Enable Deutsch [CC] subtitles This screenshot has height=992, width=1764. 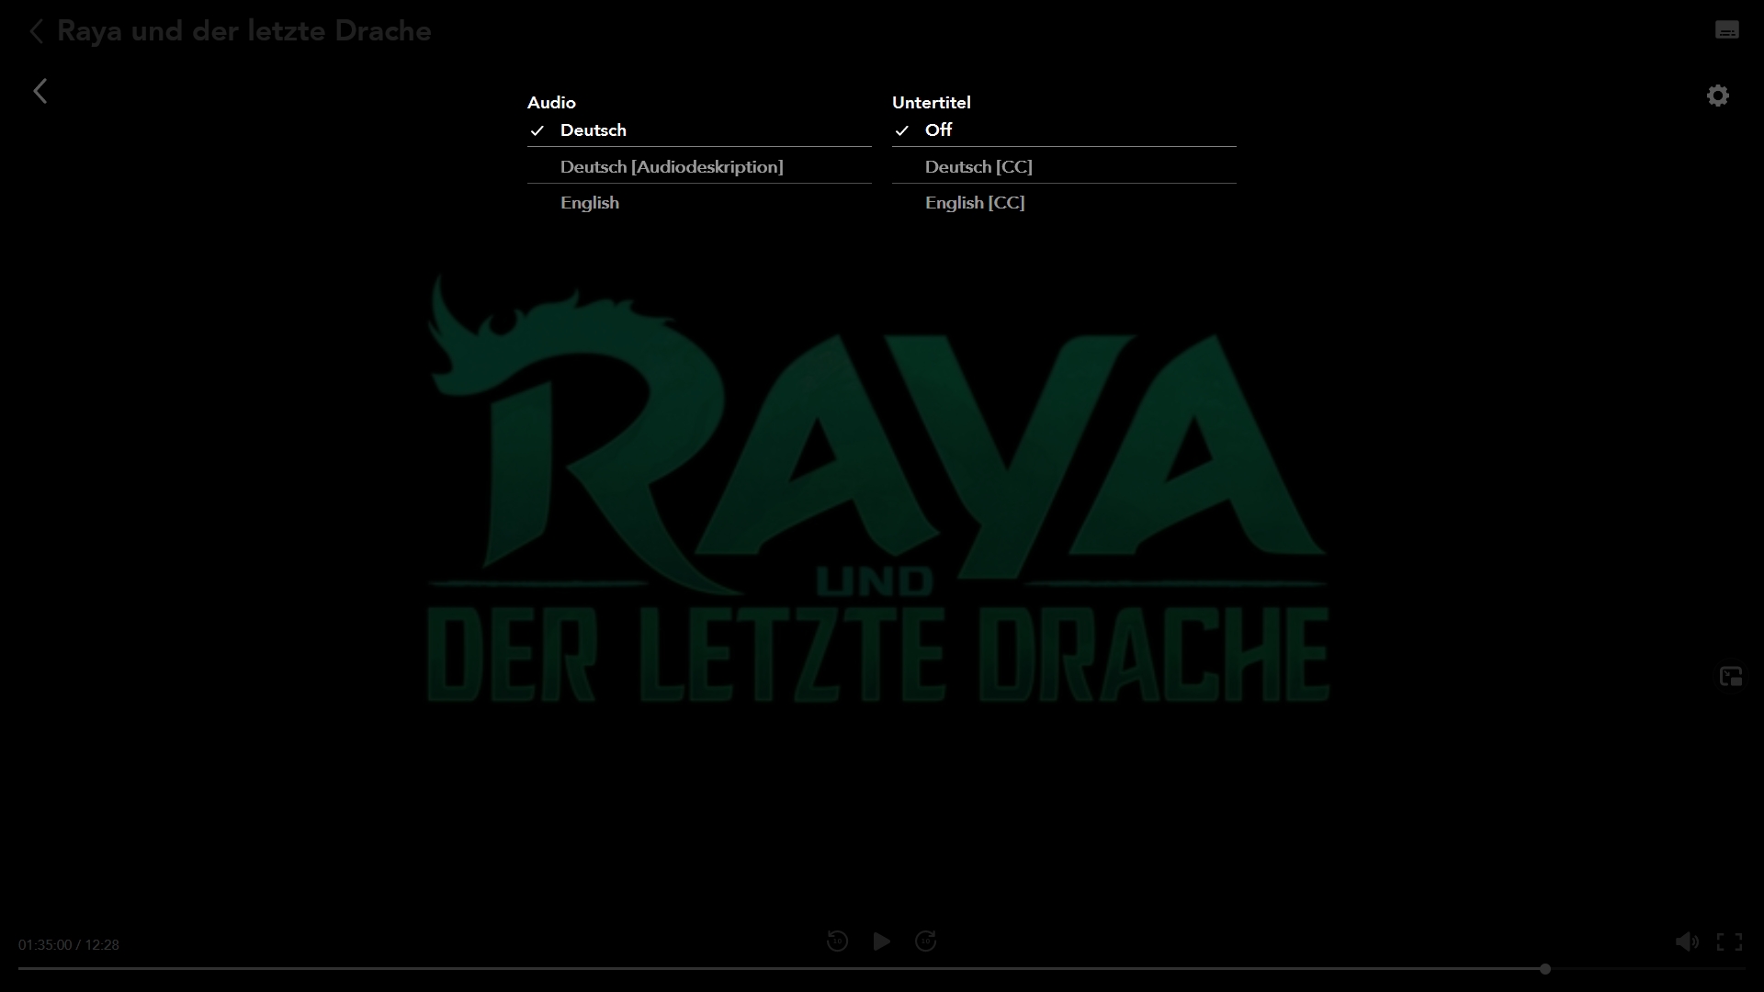coord(978,167)
